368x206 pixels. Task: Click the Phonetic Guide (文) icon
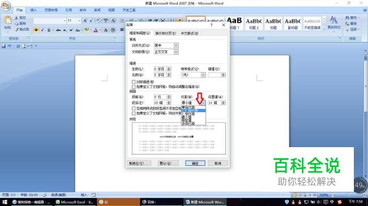106,21
